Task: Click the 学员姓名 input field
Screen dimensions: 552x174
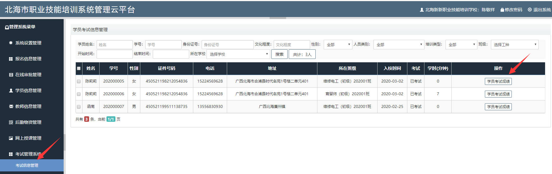Action: 114,45
